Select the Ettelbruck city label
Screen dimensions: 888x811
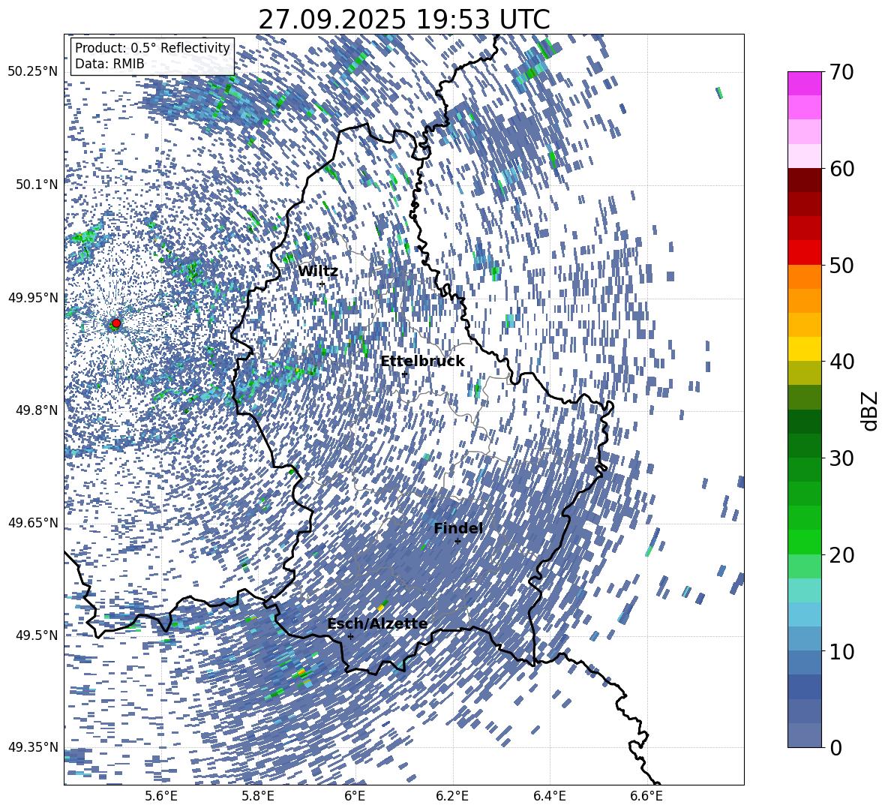[422, 362]
